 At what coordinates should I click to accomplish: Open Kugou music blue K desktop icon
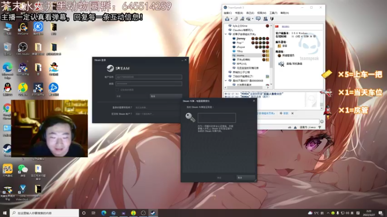pyautogui.click(x=38, y=29)
